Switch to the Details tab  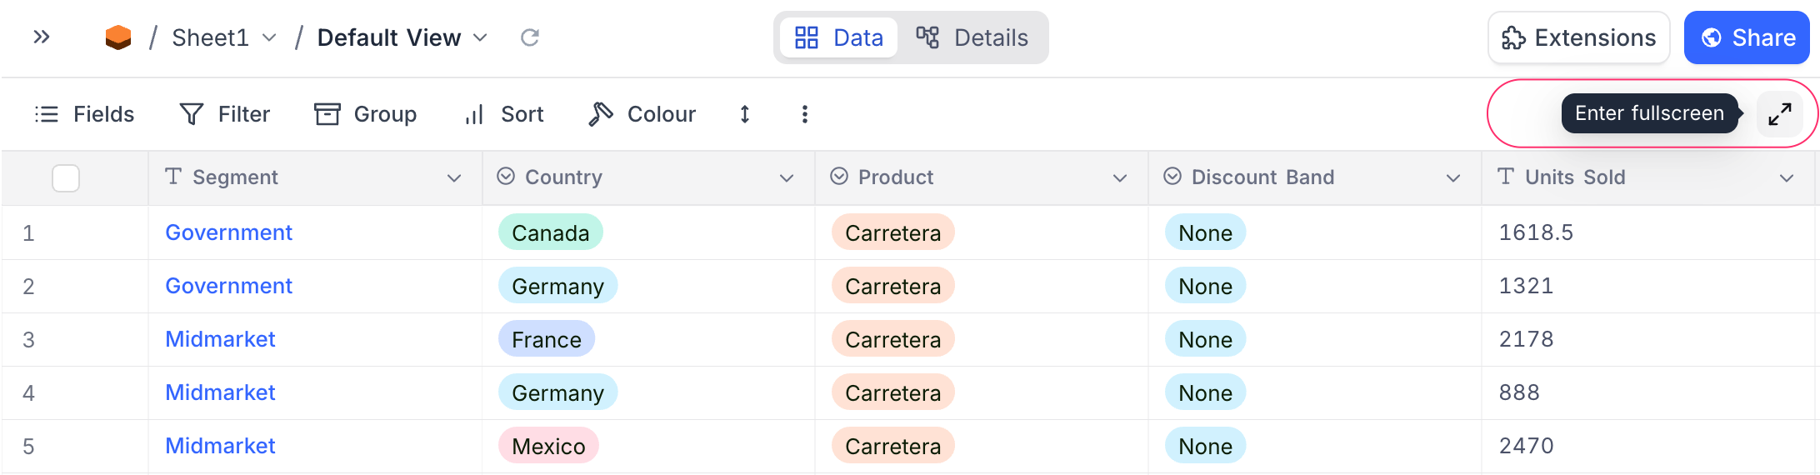(972, 37)
